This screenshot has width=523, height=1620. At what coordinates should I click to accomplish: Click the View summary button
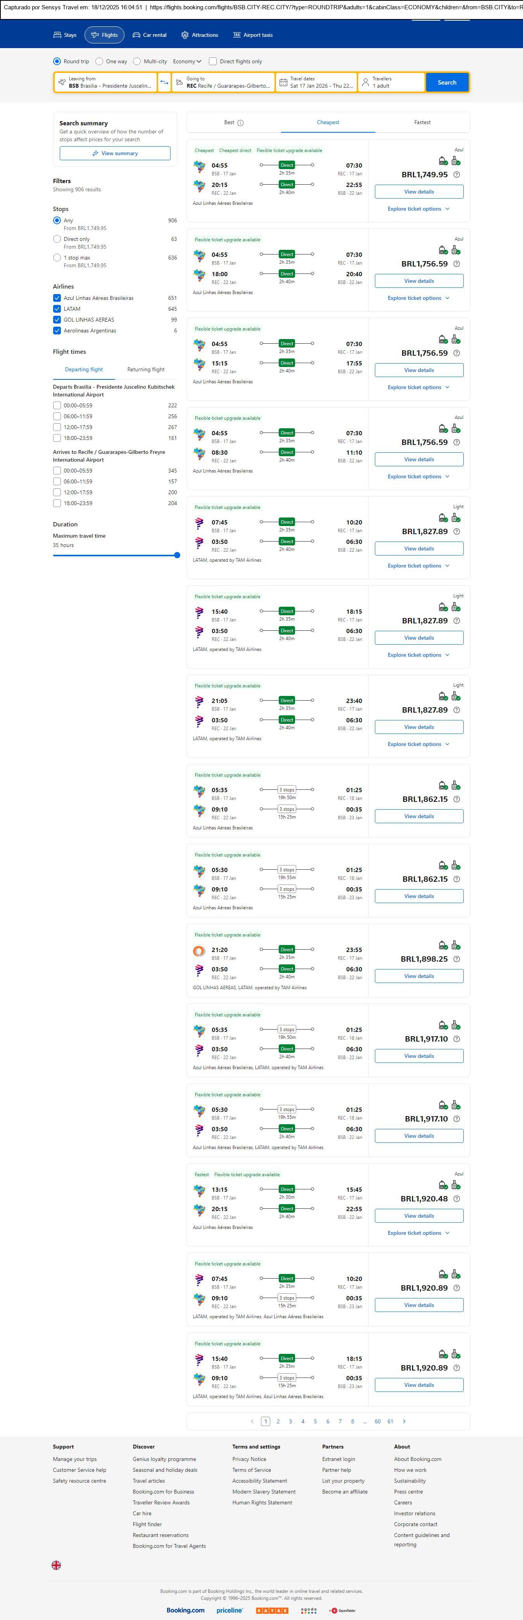pyautogui.click(x=115, y=154)
